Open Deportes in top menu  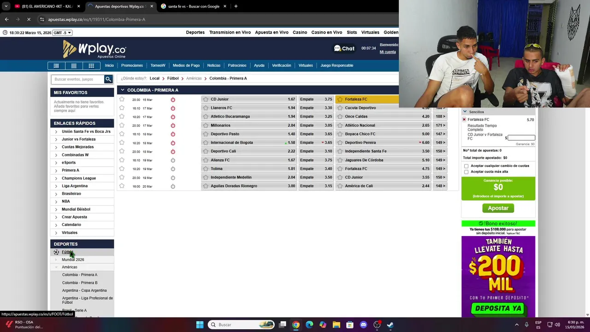195,32
